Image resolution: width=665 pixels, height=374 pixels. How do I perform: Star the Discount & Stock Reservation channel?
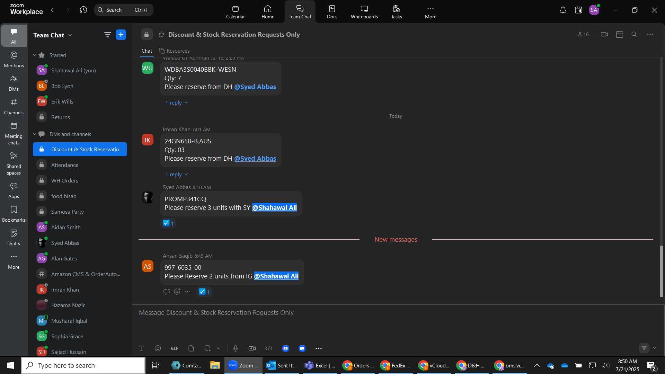tap(161, 35)
